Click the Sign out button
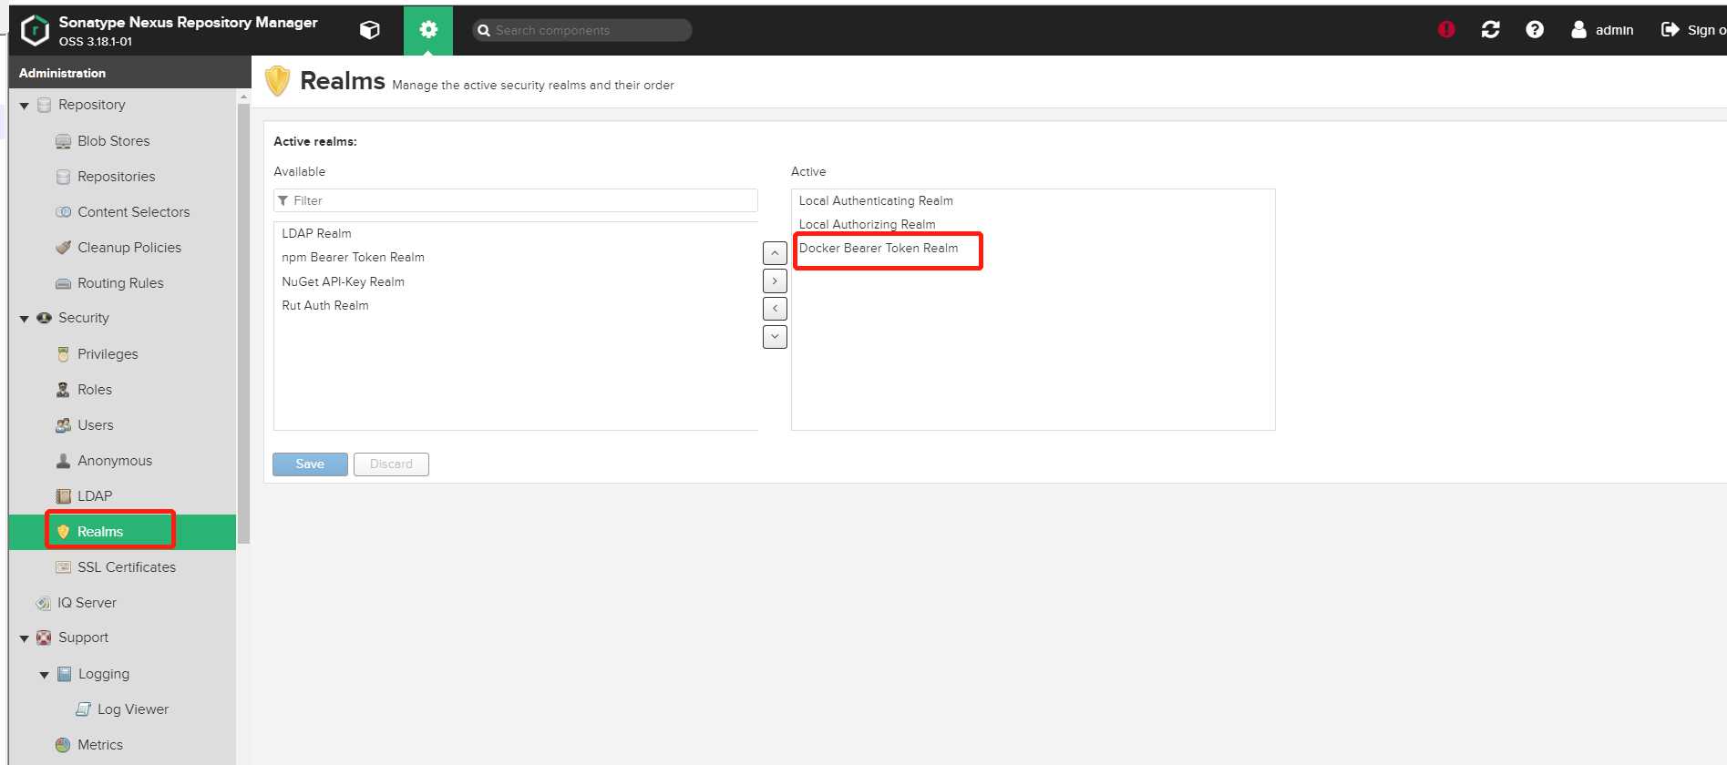Viewport: 1727px width, 765px height. (1693, 29)
